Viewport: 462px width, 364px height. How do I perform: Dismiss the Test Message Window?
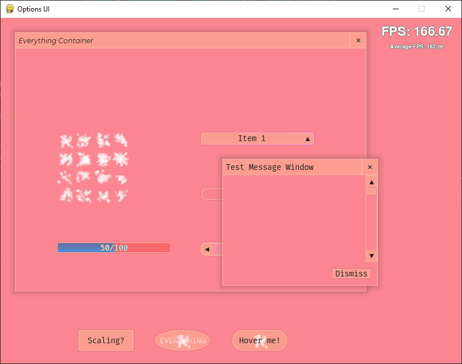click(351, 274)
